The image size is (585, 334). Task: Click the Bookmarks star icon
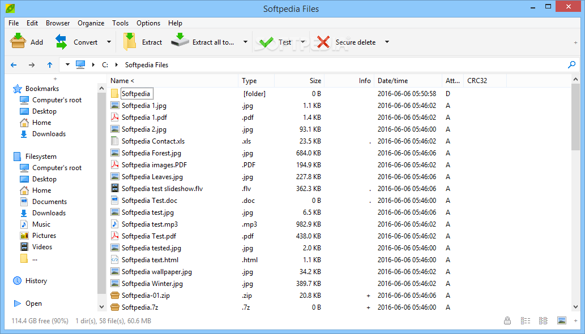17,89
